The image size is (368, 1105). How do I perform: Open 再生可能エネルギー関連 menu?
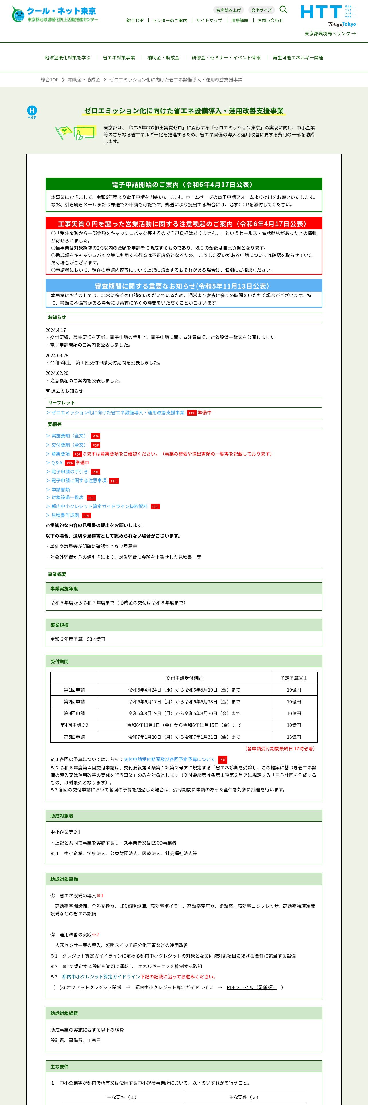click(298, 57)
